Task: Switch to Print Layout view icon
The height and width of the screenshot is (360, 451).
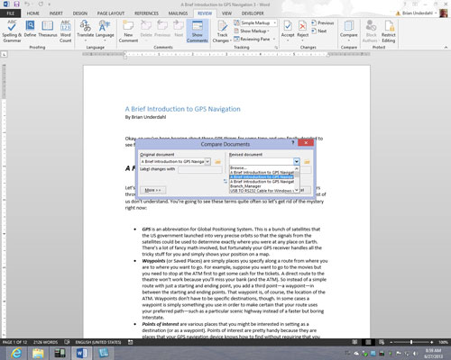Action: (x=368, y=342)
